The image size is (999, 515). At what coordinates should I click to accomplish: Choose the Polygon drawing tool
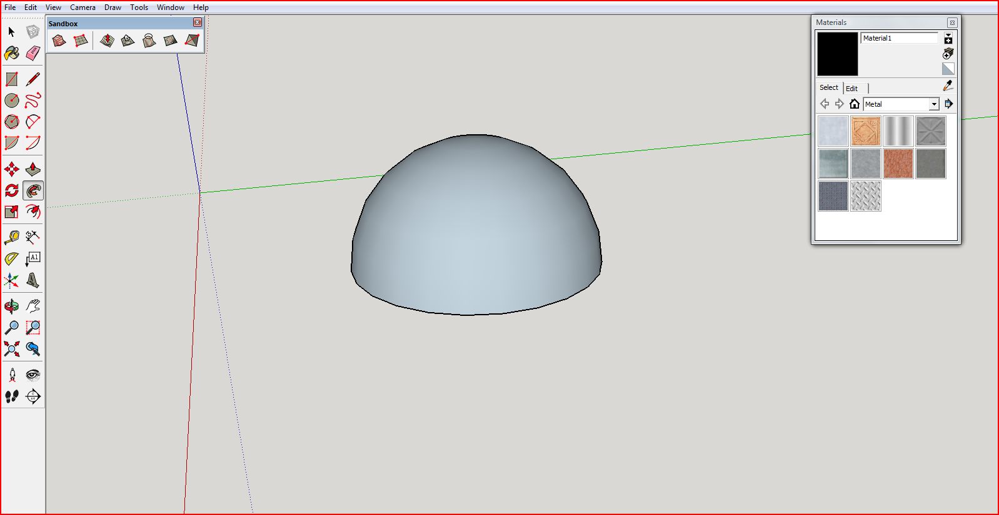12,122
